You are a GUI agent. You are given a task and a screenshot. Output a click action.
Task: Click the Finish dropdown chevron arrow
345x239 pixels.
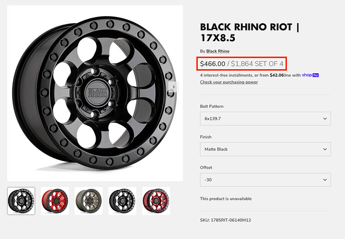(x=325, y=149)
